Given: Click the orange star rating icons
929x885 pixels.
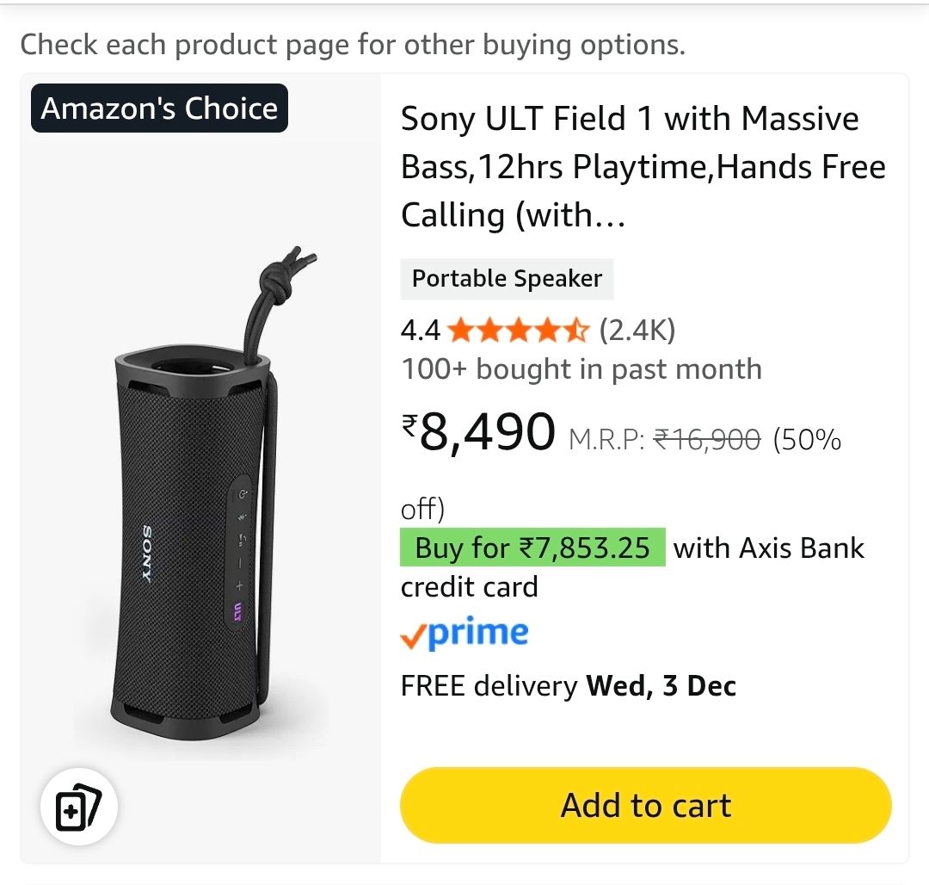Looking at the screenshot, I should tap(518, 330).
